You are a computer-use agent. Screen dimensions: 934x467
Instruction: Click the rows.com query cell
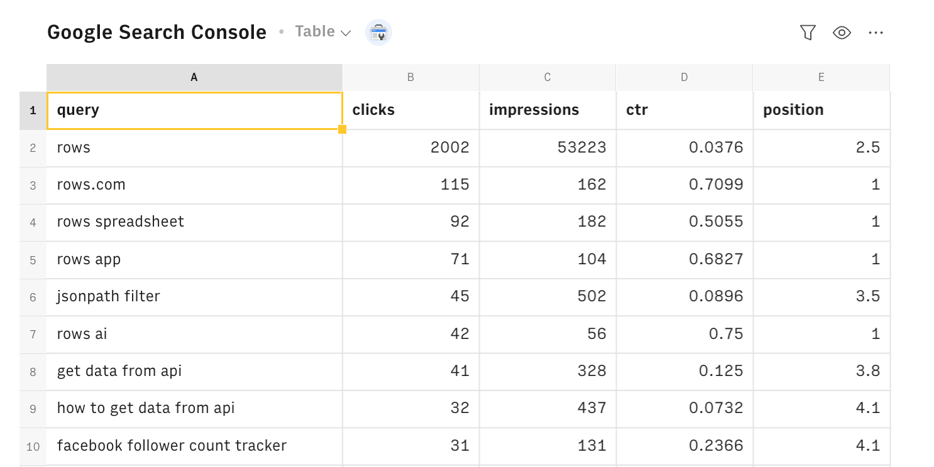click(x=194, y=185)
